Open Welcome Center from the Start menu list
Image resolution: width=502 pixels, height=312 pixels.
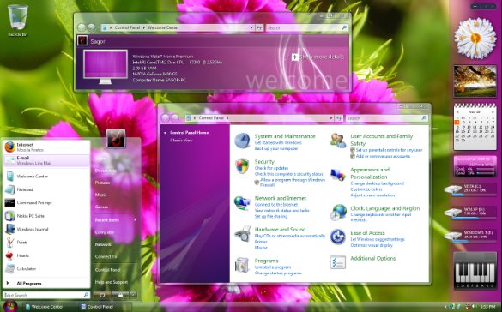click(46, 176)
